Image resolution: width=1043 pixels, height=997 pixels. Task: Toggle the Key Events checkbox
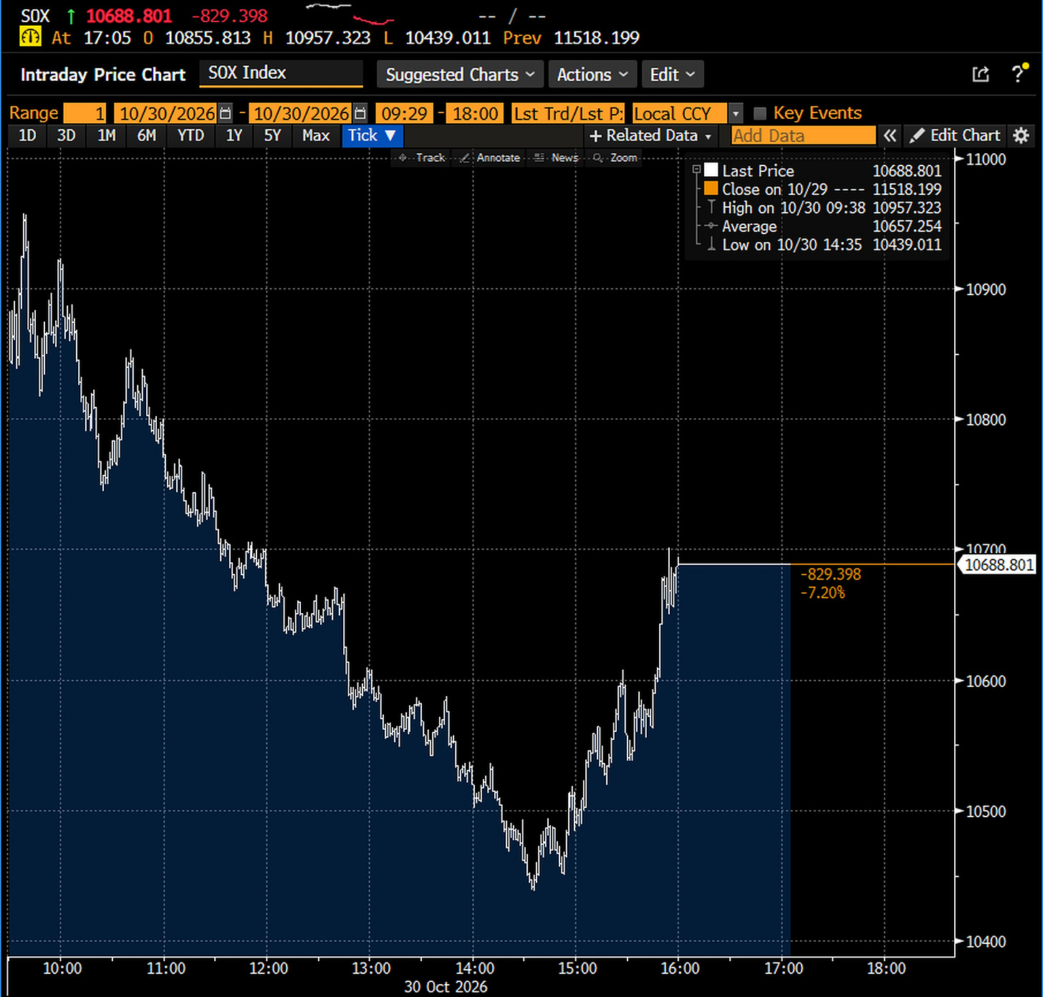coord(760,113)
